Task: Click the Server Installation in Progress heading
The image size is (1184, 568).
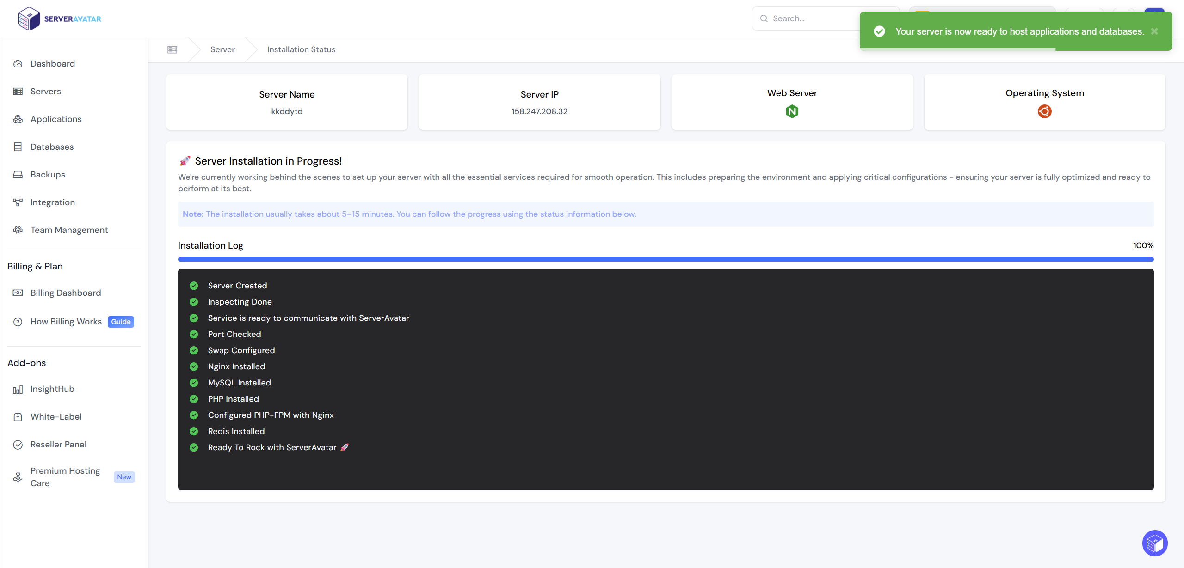Action: pos(268,161)
